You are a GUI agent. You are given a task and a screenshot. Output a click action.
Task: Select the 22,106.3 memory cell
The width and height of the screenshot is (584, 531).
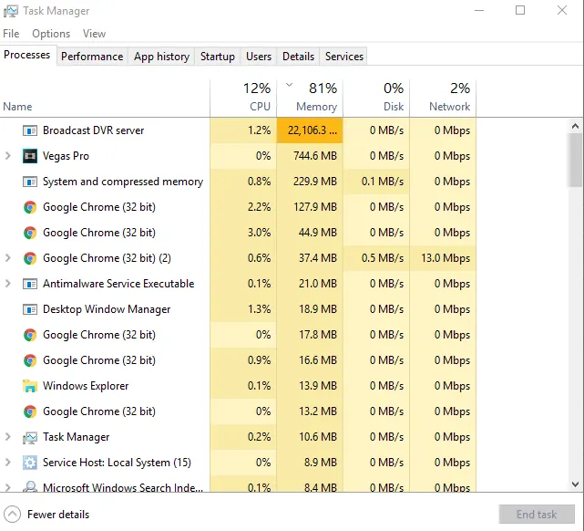click(310, 130)
